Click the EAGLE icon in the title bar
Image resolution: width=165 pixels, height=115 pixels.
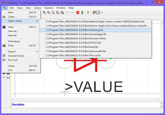click(x=3, y=3)
